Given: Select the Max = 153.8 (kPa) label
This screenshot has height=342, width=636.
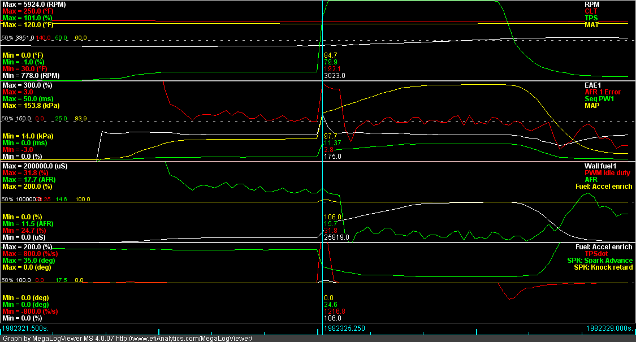Looking at the screenshot, I should tap(31, 106).
